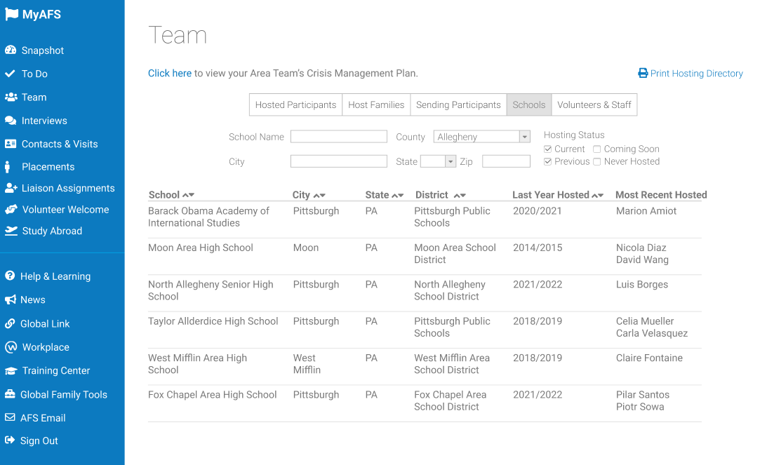The width and height of the screenshot is (767, 465).
Task: Click the Volunteer Welcome handshake icon
Action: (x=11, y=209)
